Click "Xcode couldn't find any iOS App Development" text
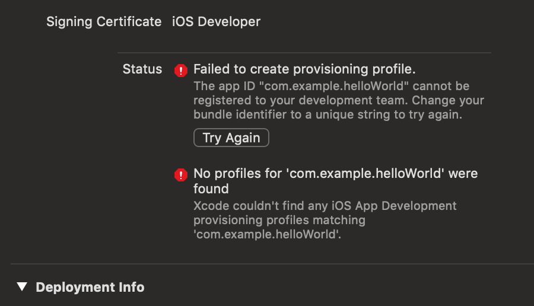 pos(325,206)
